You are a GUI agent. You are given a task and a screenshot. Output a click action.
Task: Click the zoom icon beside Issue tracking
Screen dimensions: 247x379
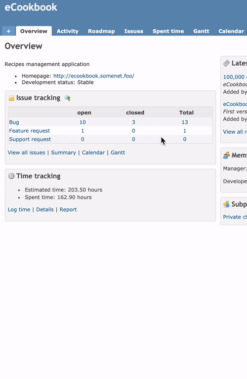(67, 98)
